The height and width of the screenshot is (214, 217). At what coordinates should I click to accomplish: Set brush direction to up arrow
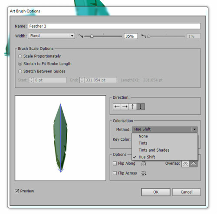click(133, 107)
